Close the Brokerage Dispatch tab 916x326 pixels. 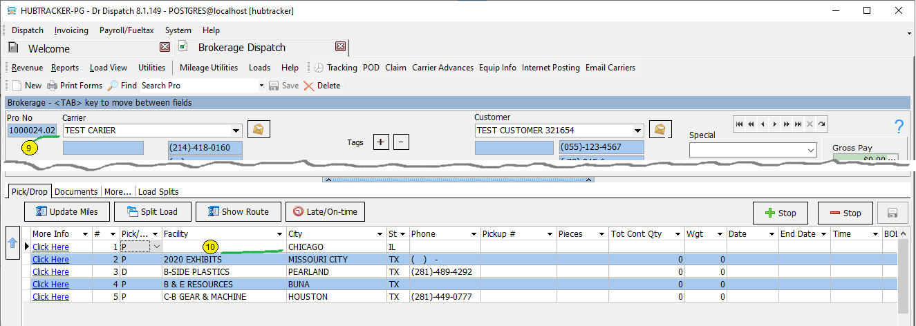[340, 47]
